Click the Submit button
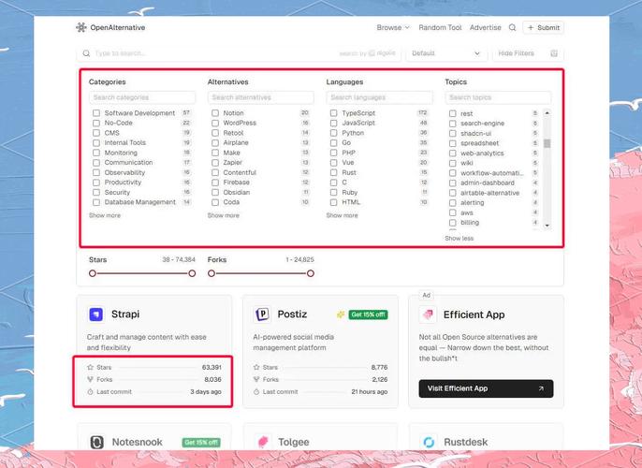Image resolution: width=642 pixels, height=468 pixels. click(544, 27)
